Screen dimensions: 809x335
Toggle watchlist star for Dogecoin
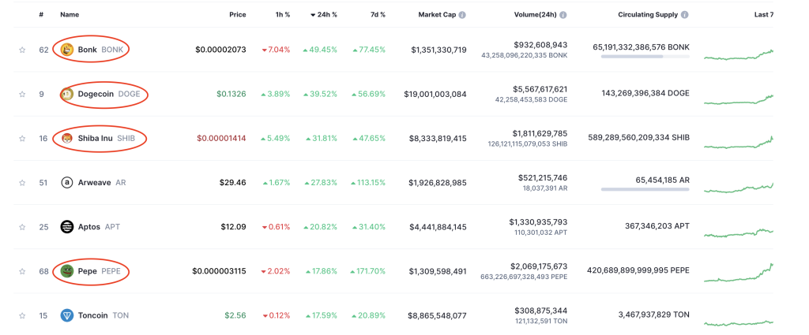(22, 94)
